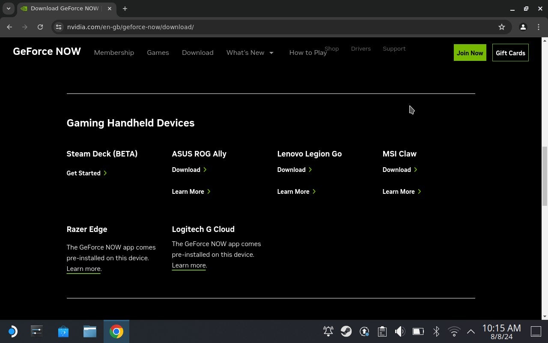The image size is (548, 343).
Task: Open Chrome's three-dot menu
Action: coord(539,27)
